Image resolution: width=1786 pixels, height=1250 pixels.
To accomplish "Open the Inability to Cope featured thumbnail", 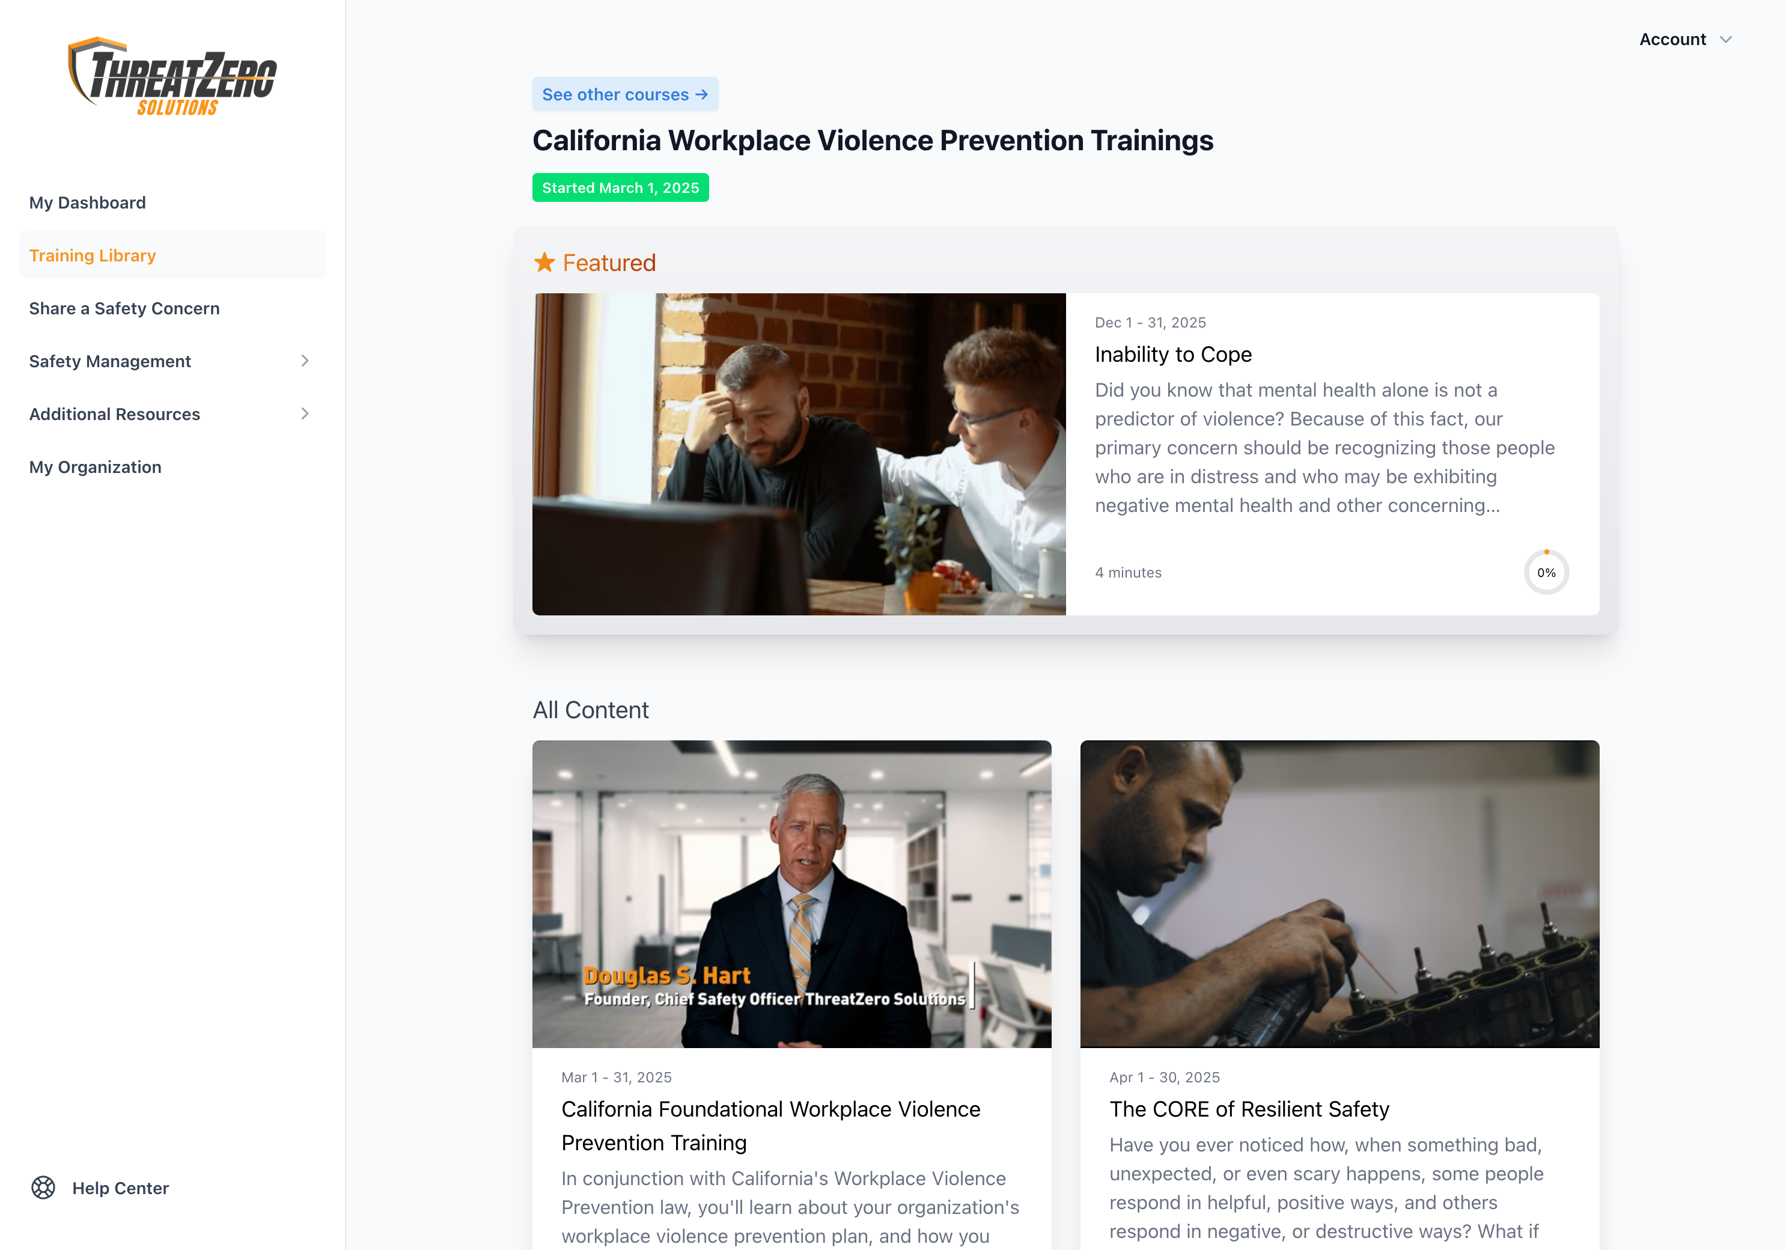I will (x=799, y=454).
